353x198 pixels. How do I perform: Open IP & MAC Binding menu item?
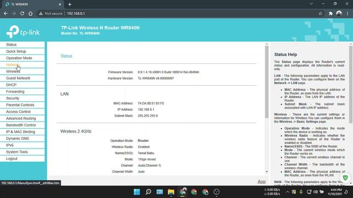23,132
